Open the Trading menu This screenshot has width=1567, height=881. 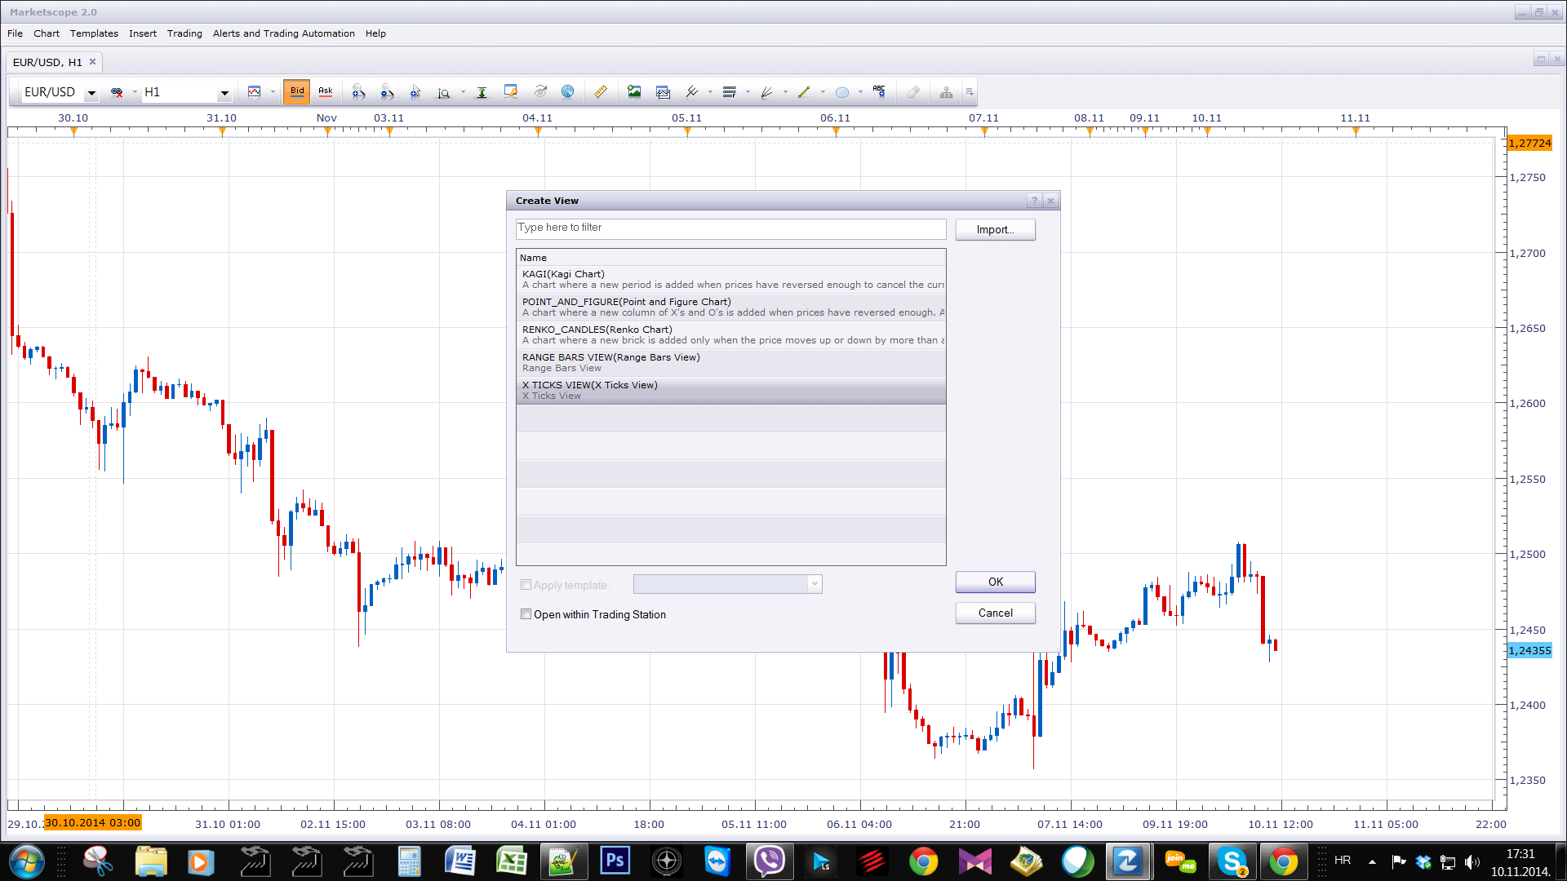pyautogui.click(x=184, y=33)
